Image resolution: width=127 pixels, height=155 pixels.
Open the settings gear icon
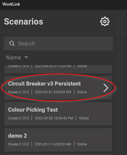(105, 21)
